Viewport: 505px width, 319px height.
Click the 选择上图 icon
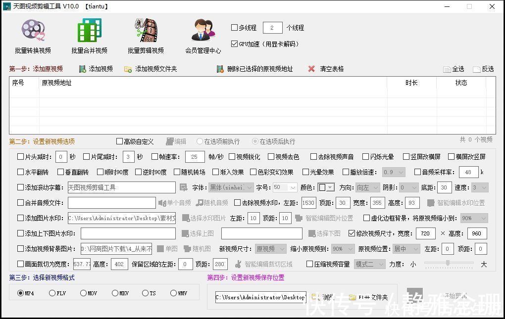[185, 233]
